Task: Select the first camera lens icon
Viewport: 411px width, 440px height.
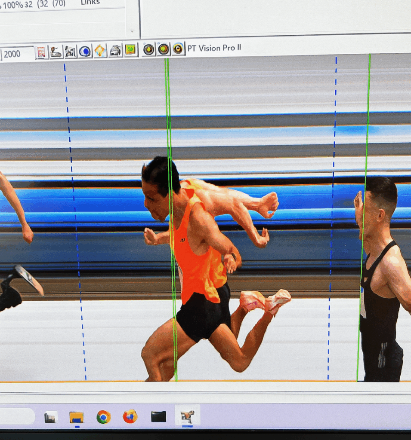Action: tap(148, 49)
